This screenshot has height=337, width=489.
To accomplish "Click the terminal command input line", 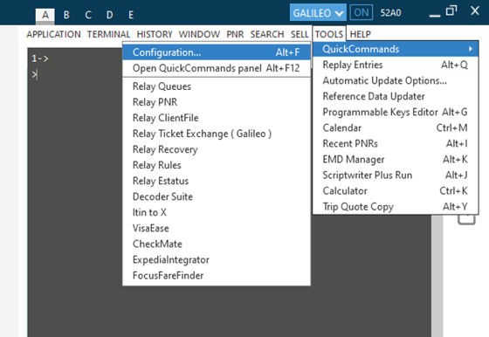I will point(75,74).
